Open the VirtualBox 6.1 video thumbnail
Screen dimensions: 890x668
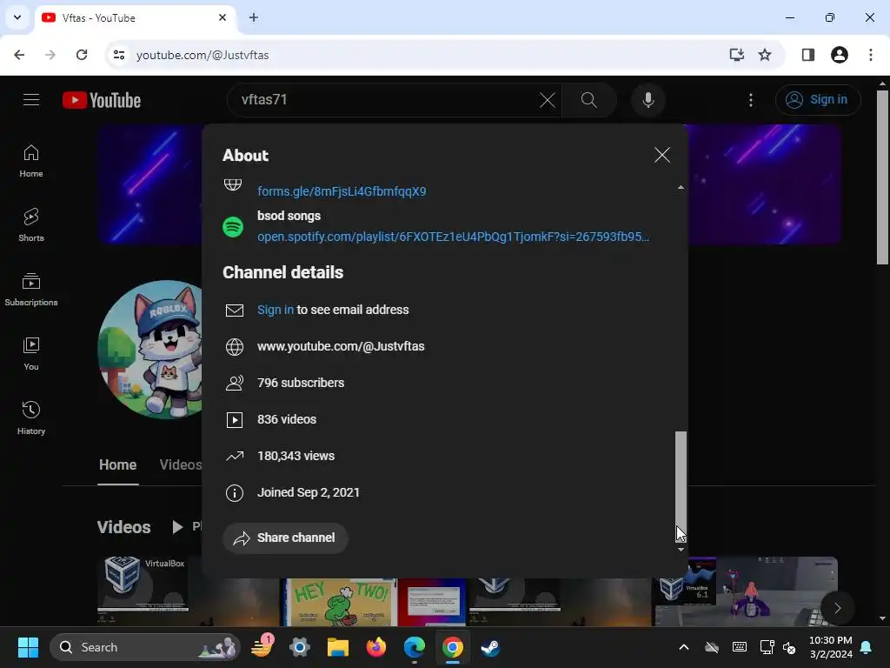point(745,591)
